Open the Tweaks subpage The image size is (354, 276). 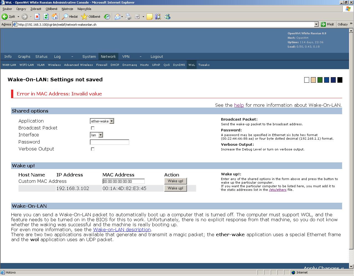[204, 65]
